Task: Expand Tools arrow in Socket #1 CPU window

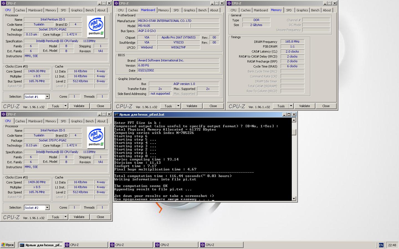Action: pos(65,106)
